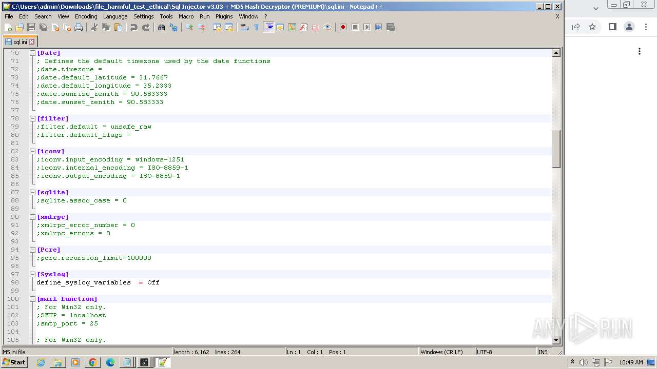Zoom out using toolbar icon
657x369 pixels.
pyautogui.click(x=201, y=27)
